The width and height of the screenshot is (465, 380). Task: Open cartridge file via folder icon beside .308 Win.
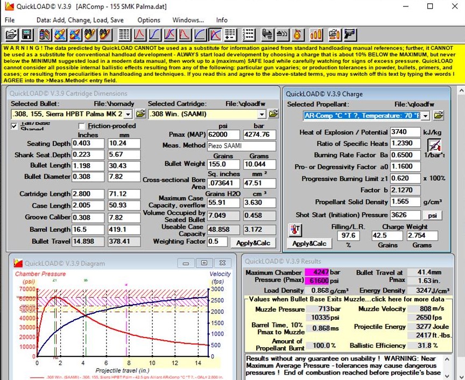pyautogui.click(x=273, y=114)
